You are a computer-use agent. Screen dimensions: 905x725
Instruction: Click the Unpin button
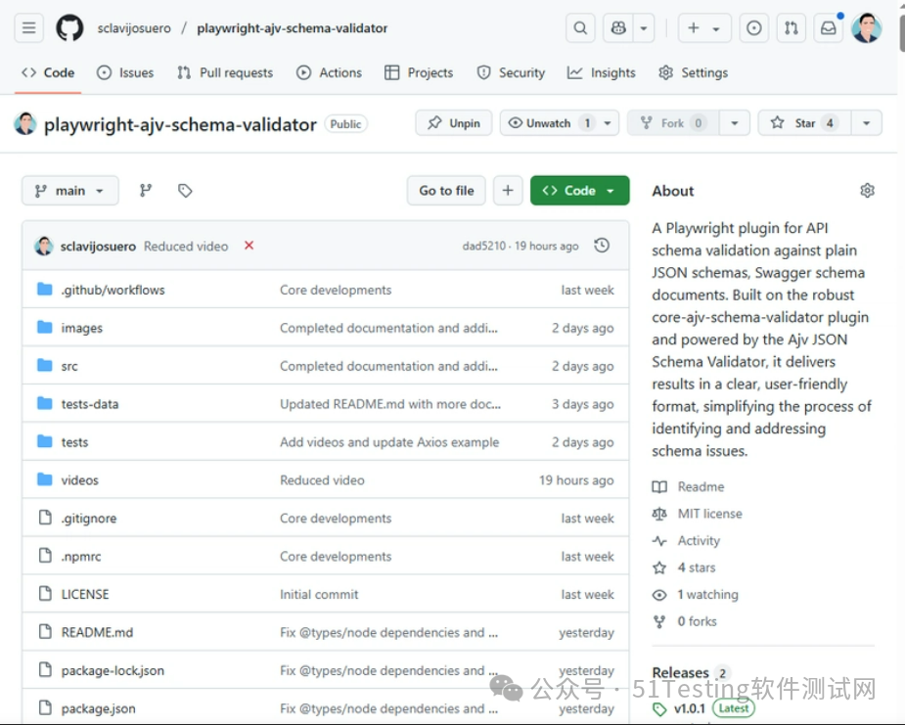coord(454,123)
